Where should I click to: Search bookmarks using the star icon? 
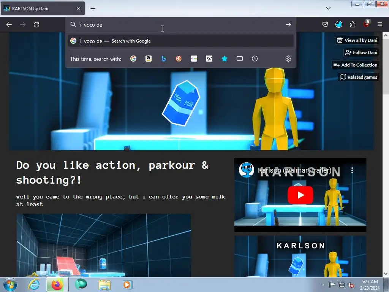coord(225,59)
